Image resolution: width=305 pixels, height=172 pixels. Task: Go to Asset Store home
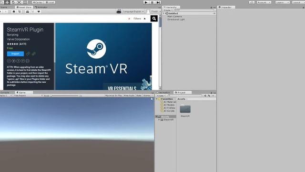click(x=14, y=11)
